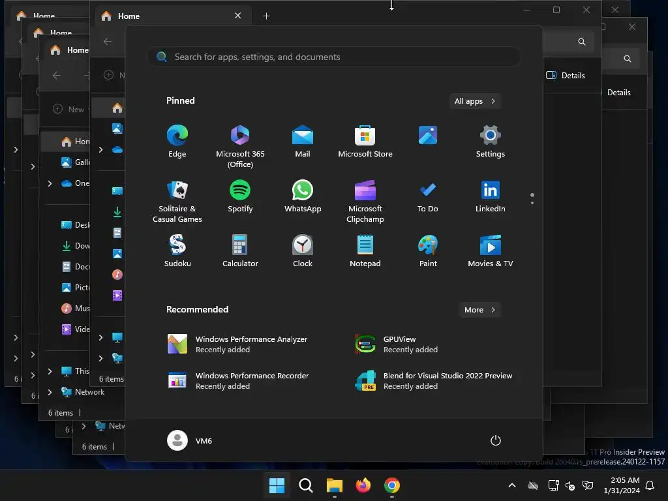This screenshot has height=501, width=668.
Task: Open clock and date flyout
Action: pyautogui.click(x=622, y=485)
